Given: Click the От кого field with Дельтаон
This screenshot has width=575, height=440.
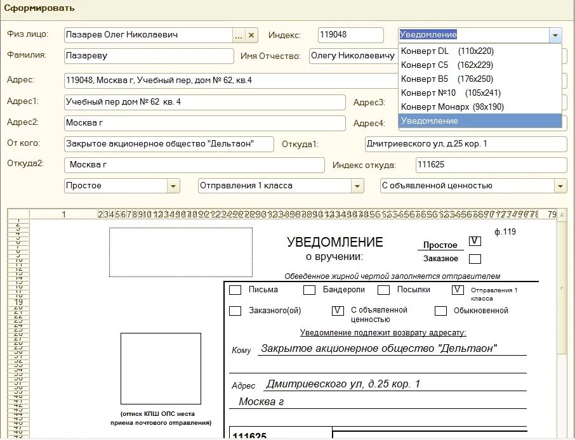Looking at the screenshot, I should [169, 144].
